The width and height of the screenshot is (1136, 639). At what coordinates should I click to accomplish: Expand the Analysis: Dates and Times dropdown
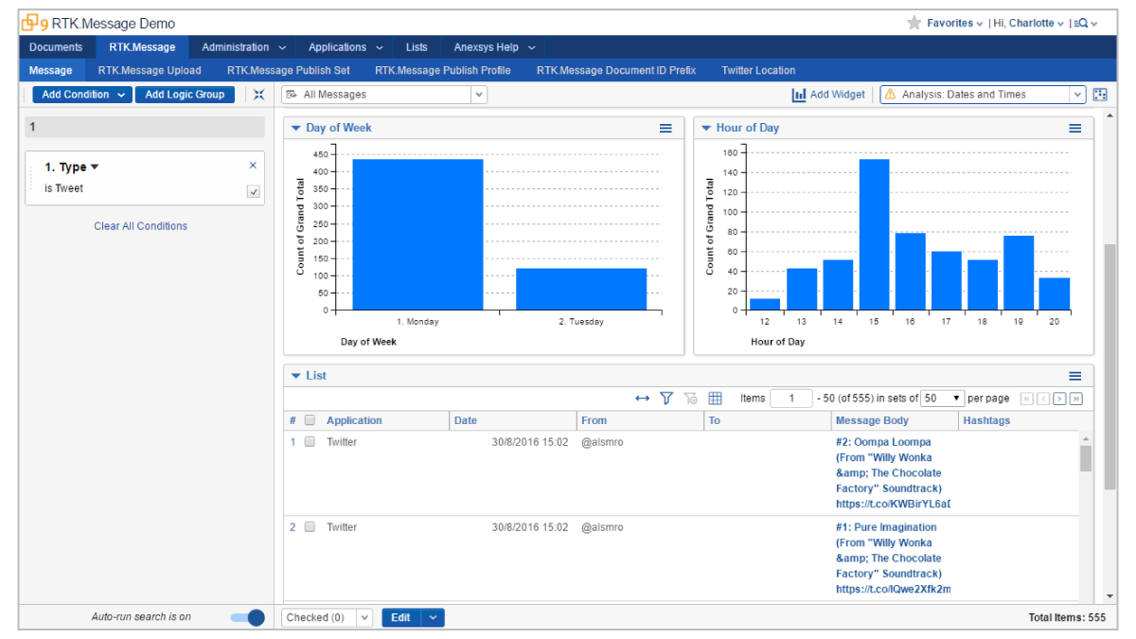1077,95
